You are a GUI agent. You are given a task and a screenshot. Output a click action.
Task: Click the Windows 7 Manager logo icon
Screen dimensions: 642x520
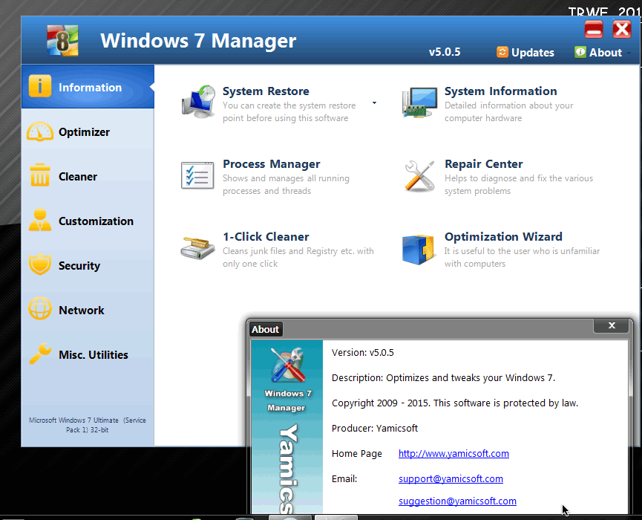pos(62,41)
